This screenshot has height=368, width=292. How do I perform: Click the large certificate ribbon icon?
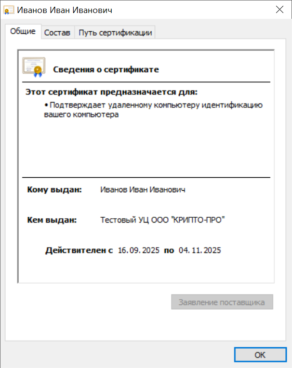(34, 67)
